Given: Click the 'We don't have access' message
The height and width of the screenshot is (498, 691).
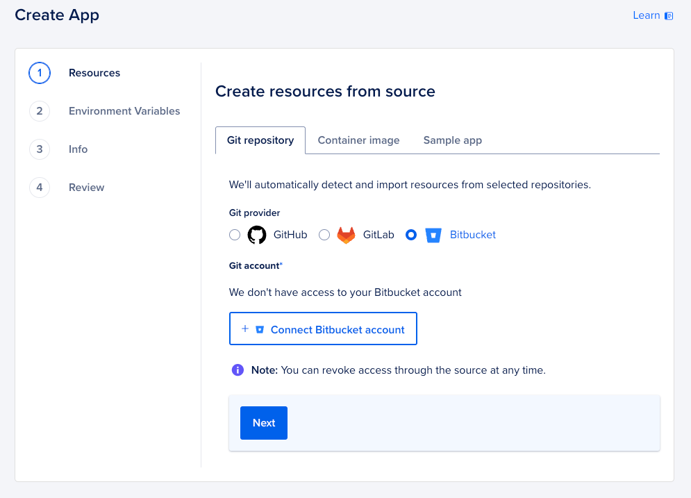Looking at the screenshot, I should (x=345, y=292).
